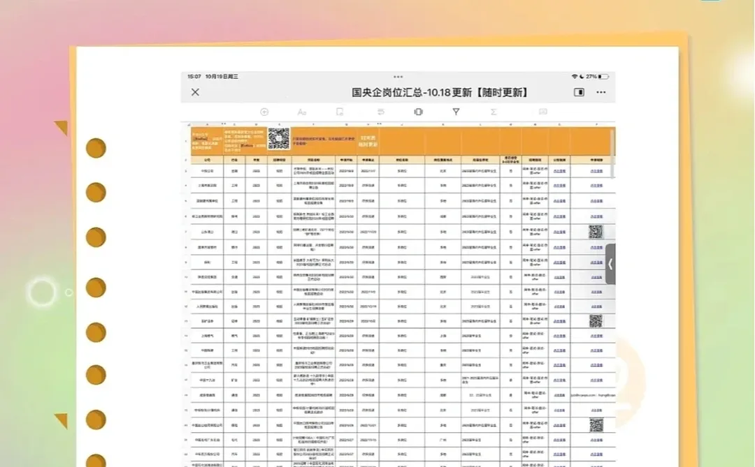Expand the collapsed side panel via right-edge chevron
This screenshot has width=755, height=467.
coord(610,265)
